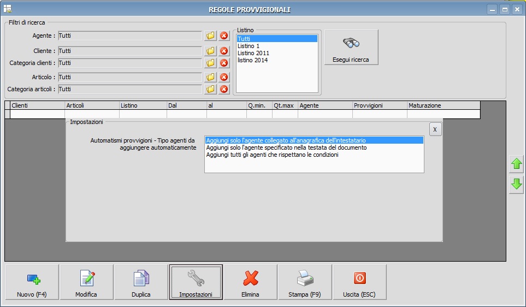
Task: Toggle Impostazioni settings panel
Action: click(x=196, y=282)
